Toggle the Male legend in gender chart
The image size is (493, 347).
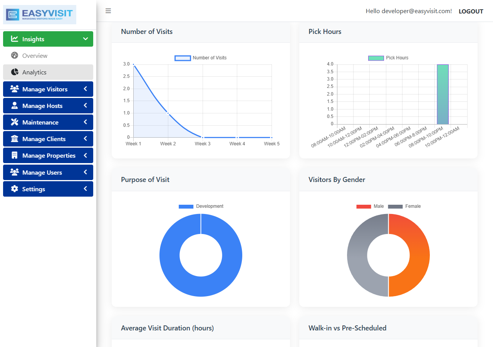click(370, 206)
